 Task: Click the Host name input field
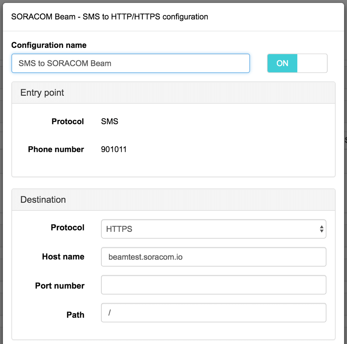point(213,257)
